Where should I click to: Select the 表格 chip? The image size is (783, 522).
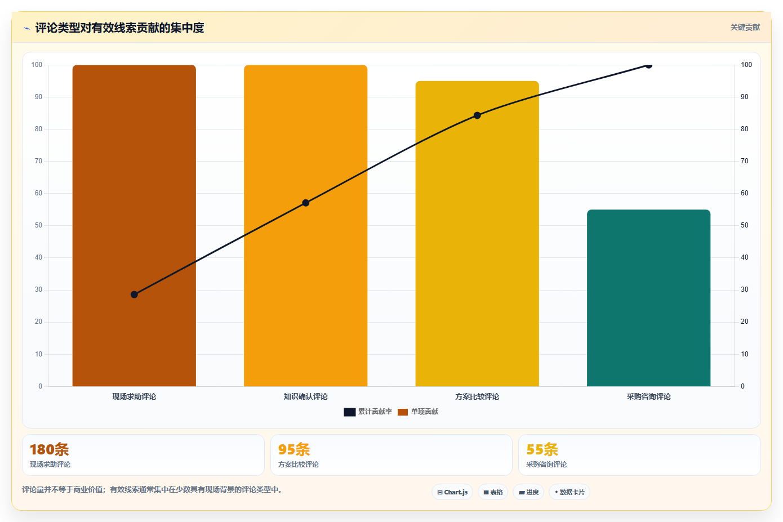(x=493, y=492)
